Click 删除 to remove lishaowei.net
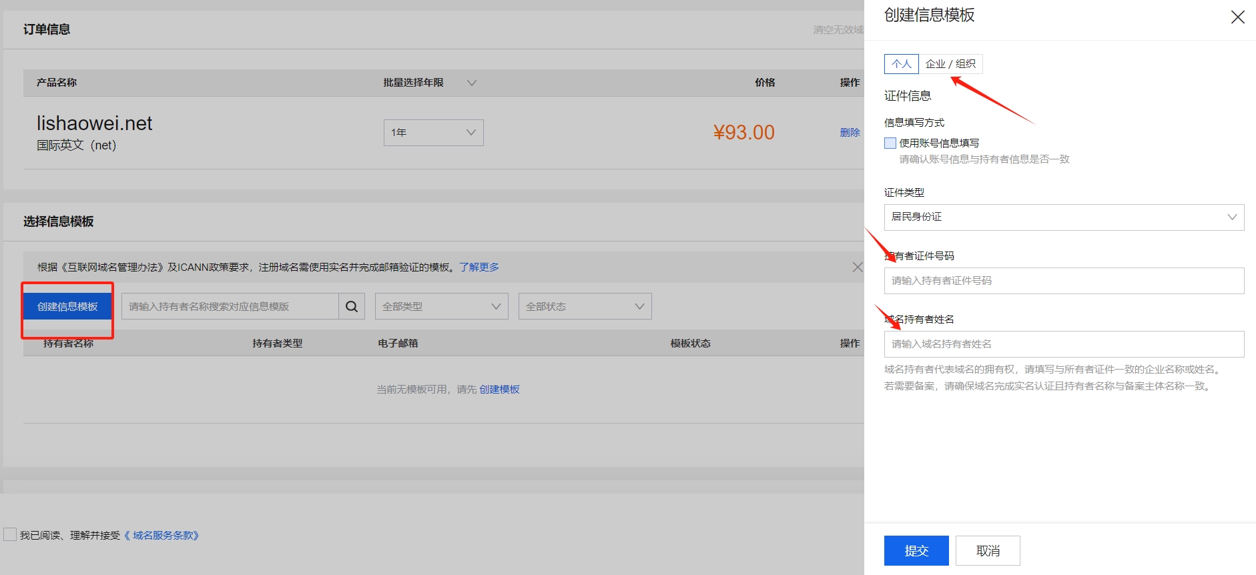The height and width of the screenshot is (575, 1256). point(850,133)
